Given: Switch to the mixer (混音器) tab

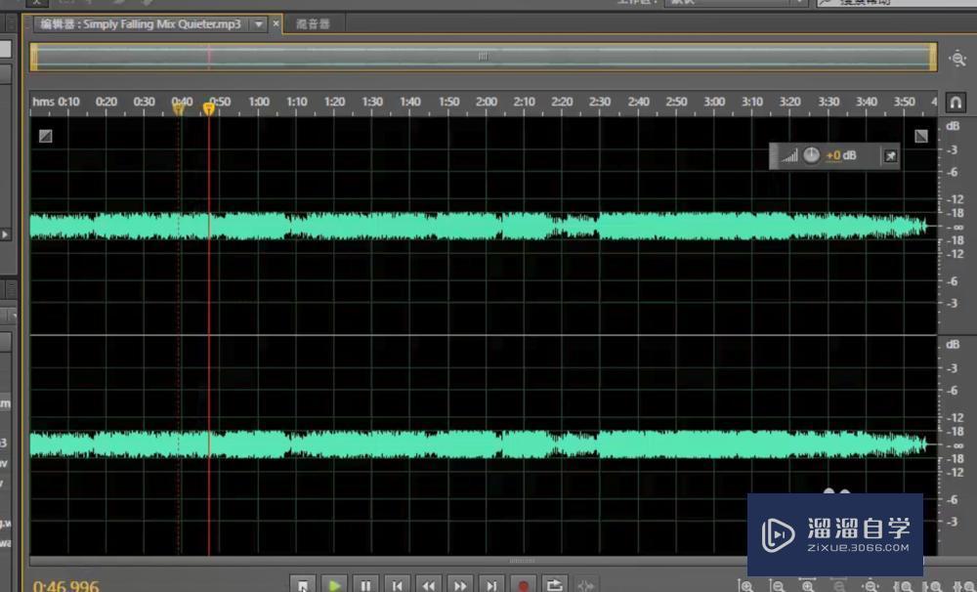Looking at the screenshot, I should (x=313, y=24).
